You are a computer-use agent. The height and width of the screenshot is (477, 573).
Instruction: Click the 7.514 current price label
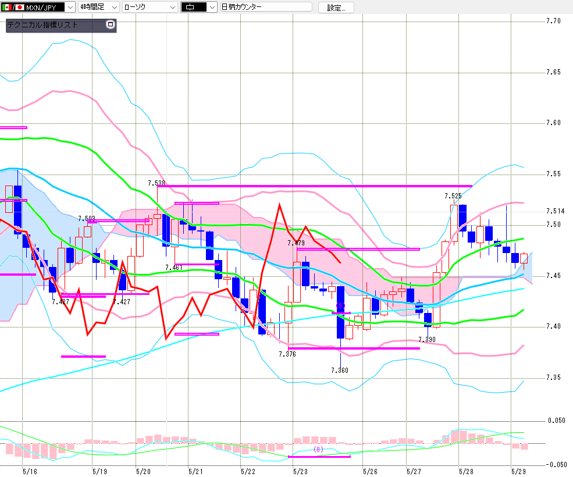(x=556, y=211)
